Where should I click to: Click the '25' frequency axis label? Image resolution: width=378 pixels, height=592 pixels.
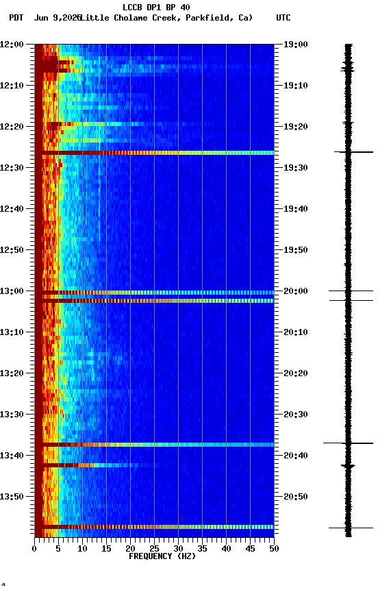tap(154, 549)
